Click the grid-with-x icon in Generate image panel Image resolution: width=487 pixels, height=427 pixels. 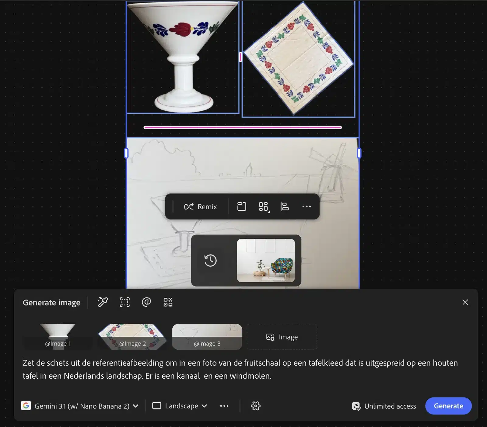point(168,302)
